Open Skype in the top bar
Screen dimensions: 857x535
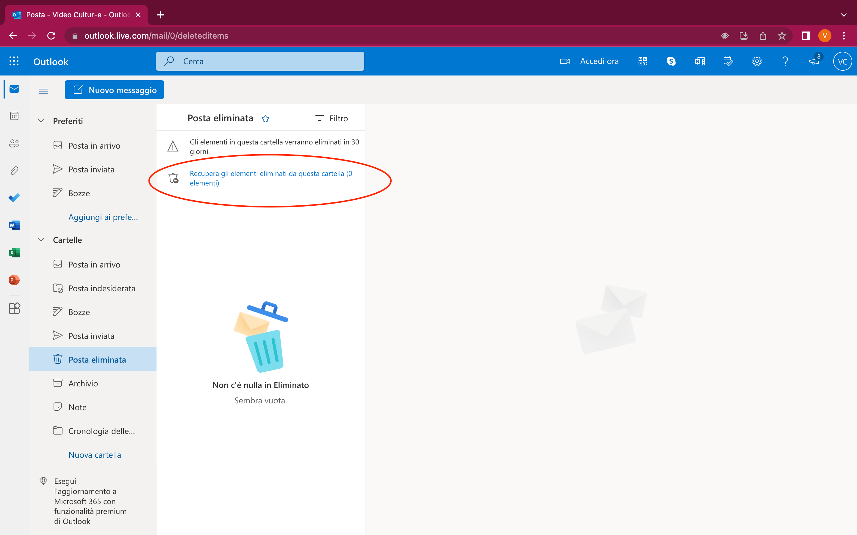[671, 61]
